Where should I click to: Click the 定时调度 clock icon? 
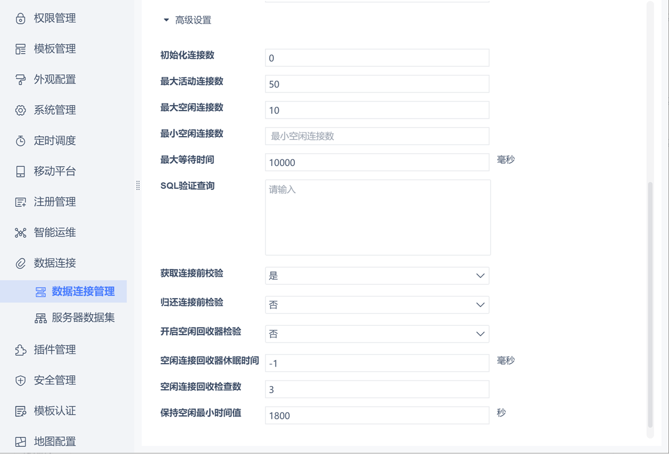point(21,141)
